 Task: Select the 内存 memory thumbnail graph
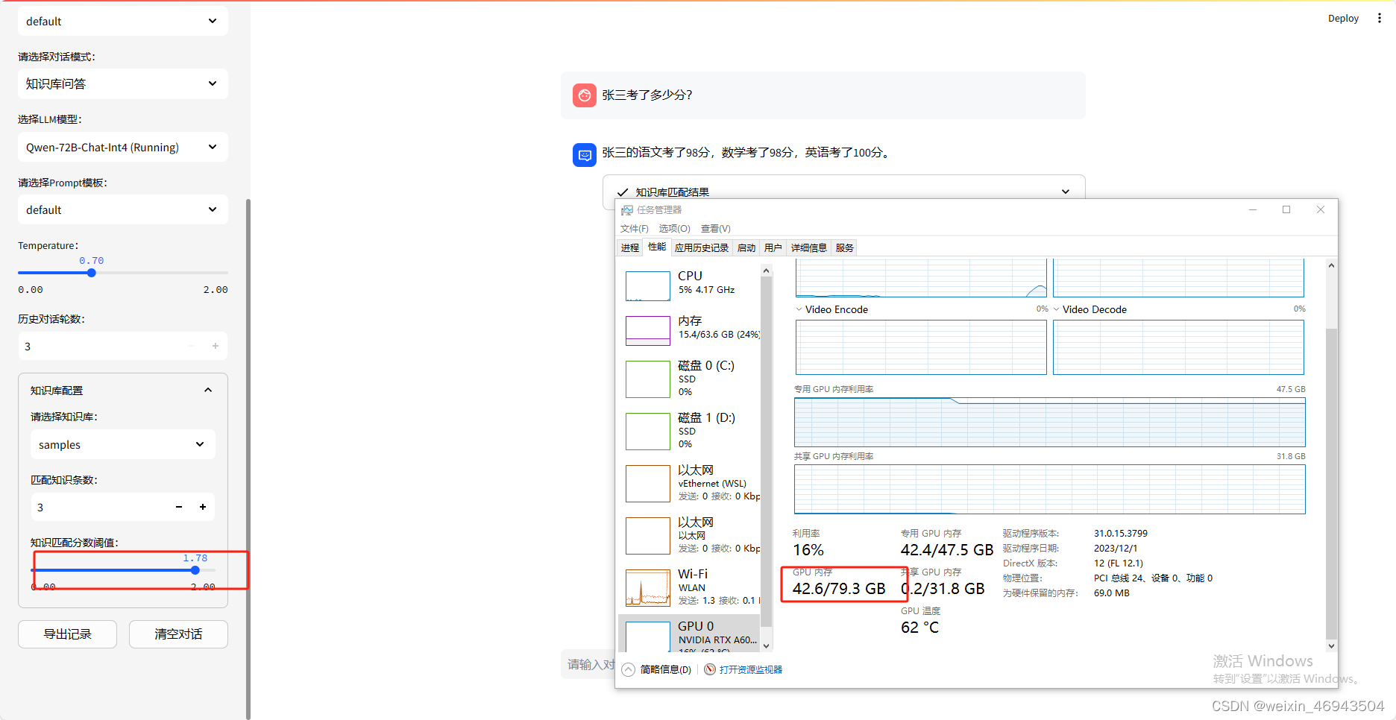pos(648,331)
